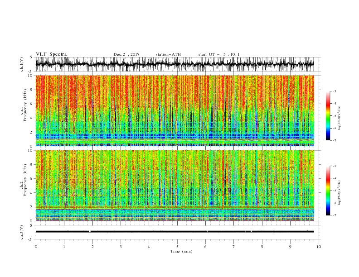Image resolution: width=359 pixels, height=277 pixels.
Task: Click the "log(PSD)(V²/Hz)" label beside ch.2 color bar
Action: (x=339, y=193)
